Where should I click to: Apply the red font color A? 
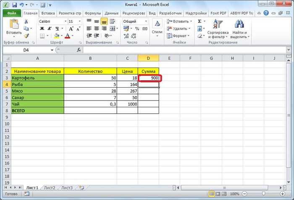point(68,36)
